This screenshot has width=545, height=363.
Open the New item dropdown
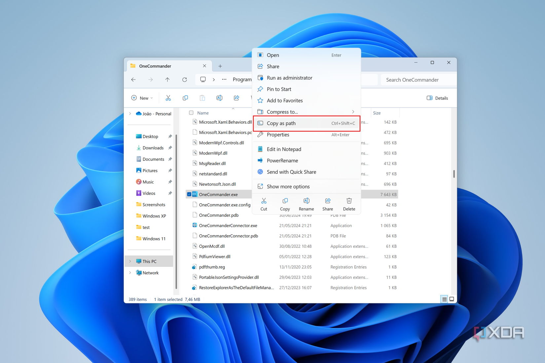pos(142,98)
